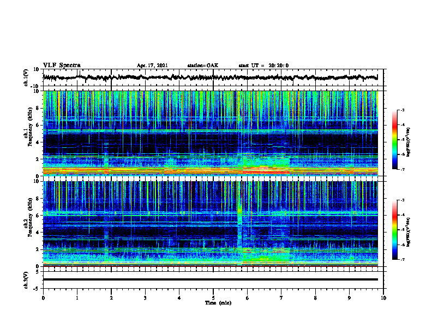Click ch.2 frequency axis tick "2"
The image size is (432, 334).
38,249
